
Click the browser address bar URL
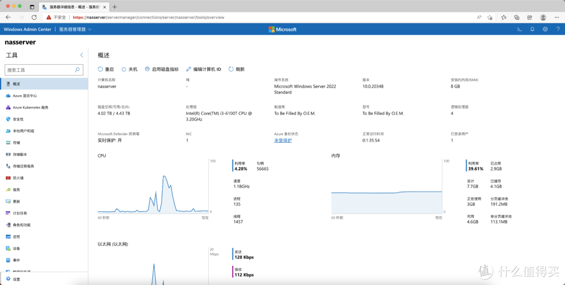click(149, 17)
